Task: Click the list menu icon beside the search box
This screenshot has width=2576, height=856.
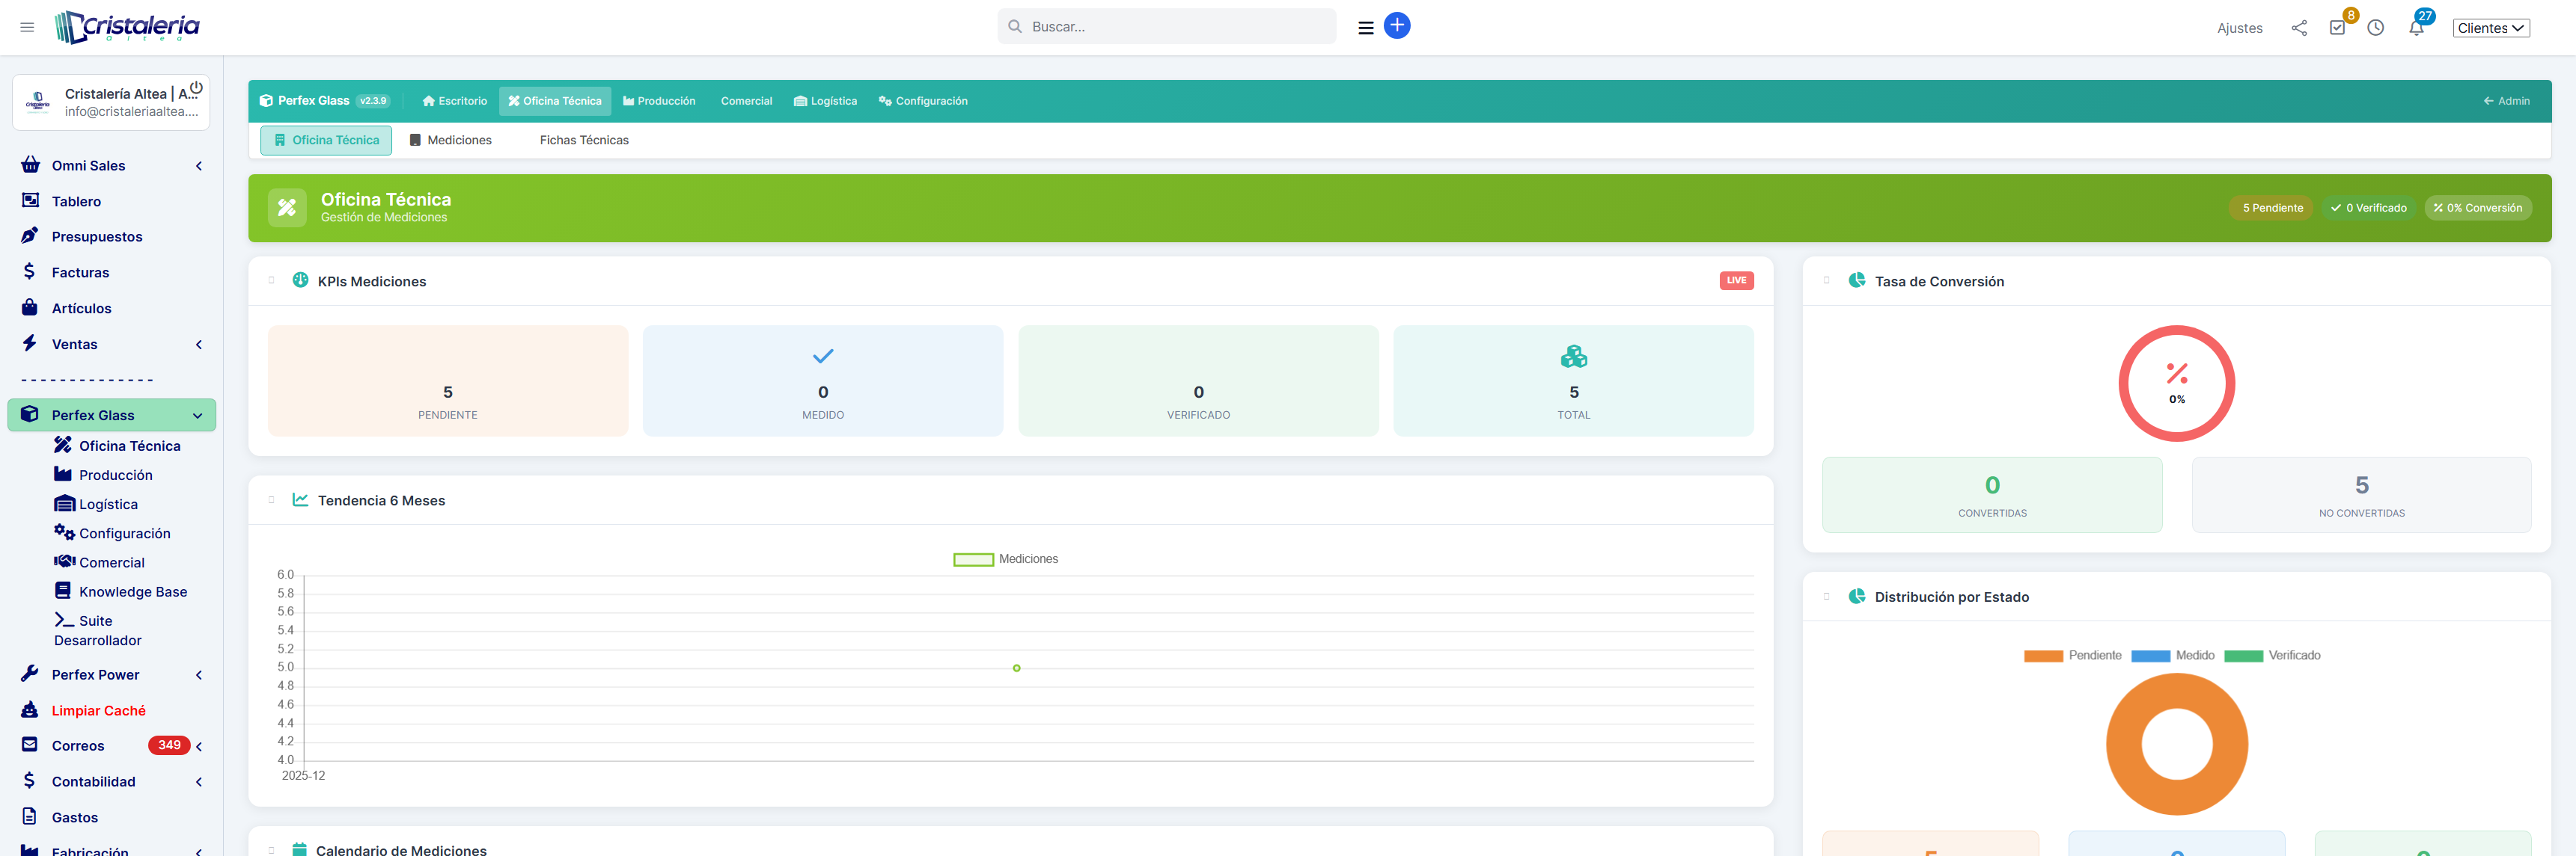Action: (x=1365, y=28)
